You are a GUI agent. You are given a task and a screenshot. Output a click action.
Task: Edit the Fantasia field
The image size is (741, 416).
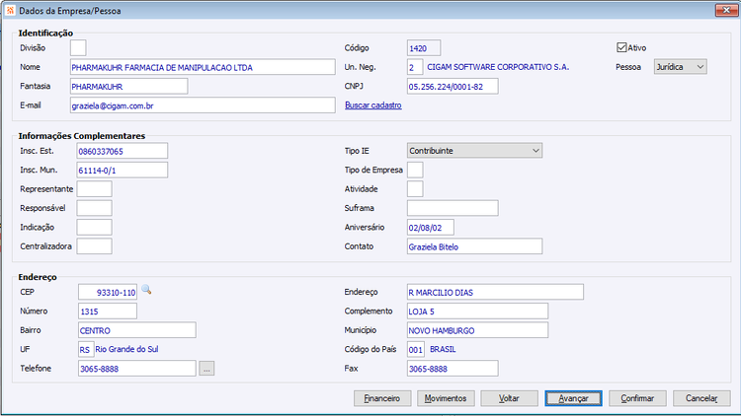coord(128,87)
